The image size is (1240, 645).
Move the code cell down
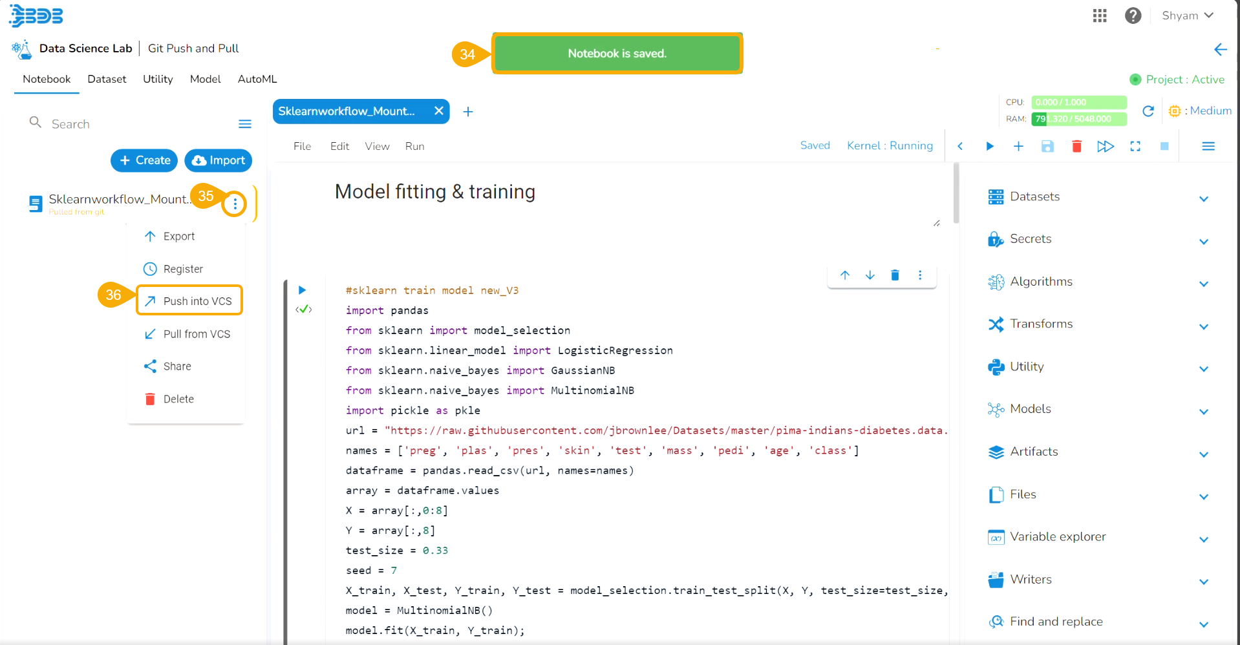(x=870, y=275)
